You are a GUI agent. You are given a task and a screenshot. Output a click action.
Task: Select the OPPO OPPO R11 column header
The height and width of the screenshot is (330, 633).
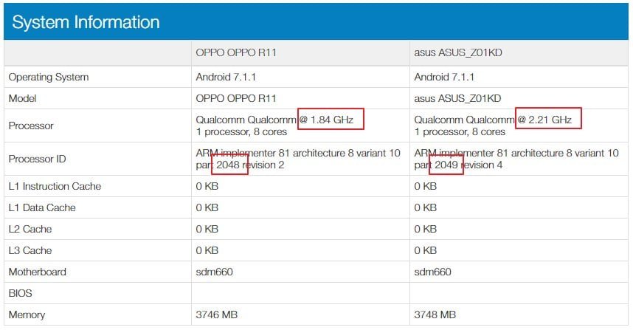(236, 53)
